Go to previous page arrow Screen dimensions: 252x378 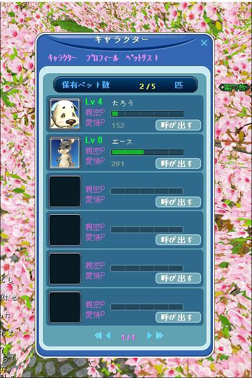[x=108, y=336]
